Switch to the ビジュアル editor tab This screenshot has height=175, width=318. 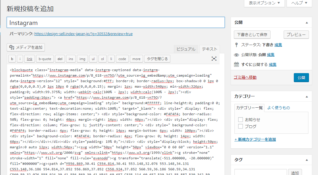(186, 49)
